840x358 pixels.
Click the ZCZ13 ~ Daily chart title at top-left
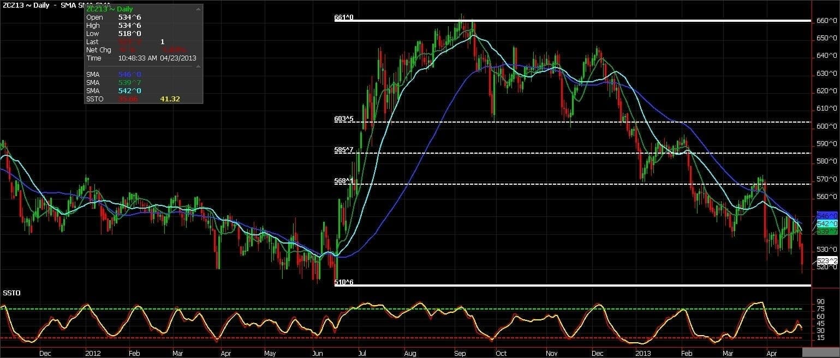click(25, 5)
